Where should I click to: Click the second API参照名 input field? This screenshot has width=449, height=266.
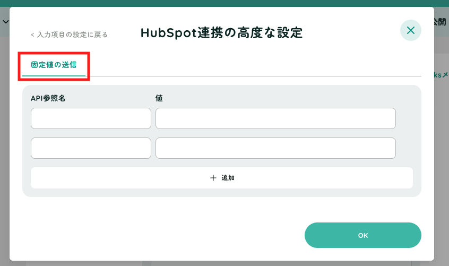[91, 148]
